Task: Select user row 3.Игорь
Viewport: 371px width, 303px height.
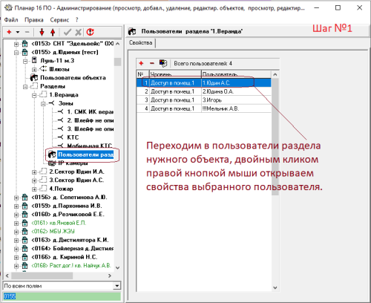Action: tap(204, 100)
